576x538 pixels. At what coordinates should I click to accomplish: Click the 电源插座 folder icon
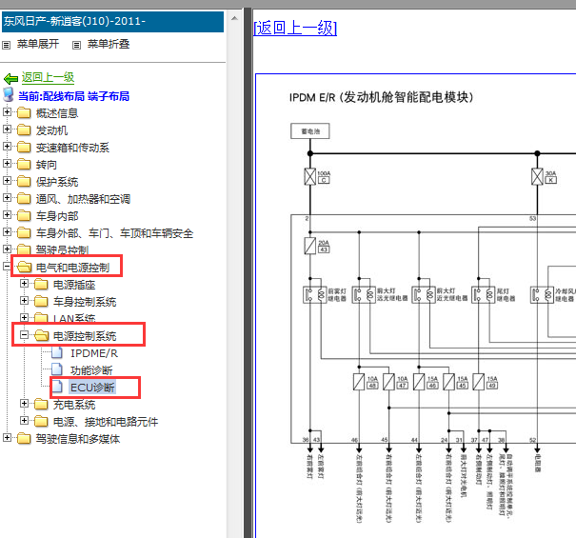[41, 285]
